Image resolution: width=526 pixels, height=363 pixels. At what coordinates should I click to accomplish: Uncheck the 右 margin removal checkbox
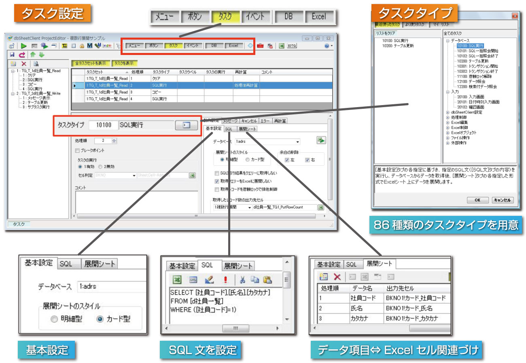coord(308,160)
